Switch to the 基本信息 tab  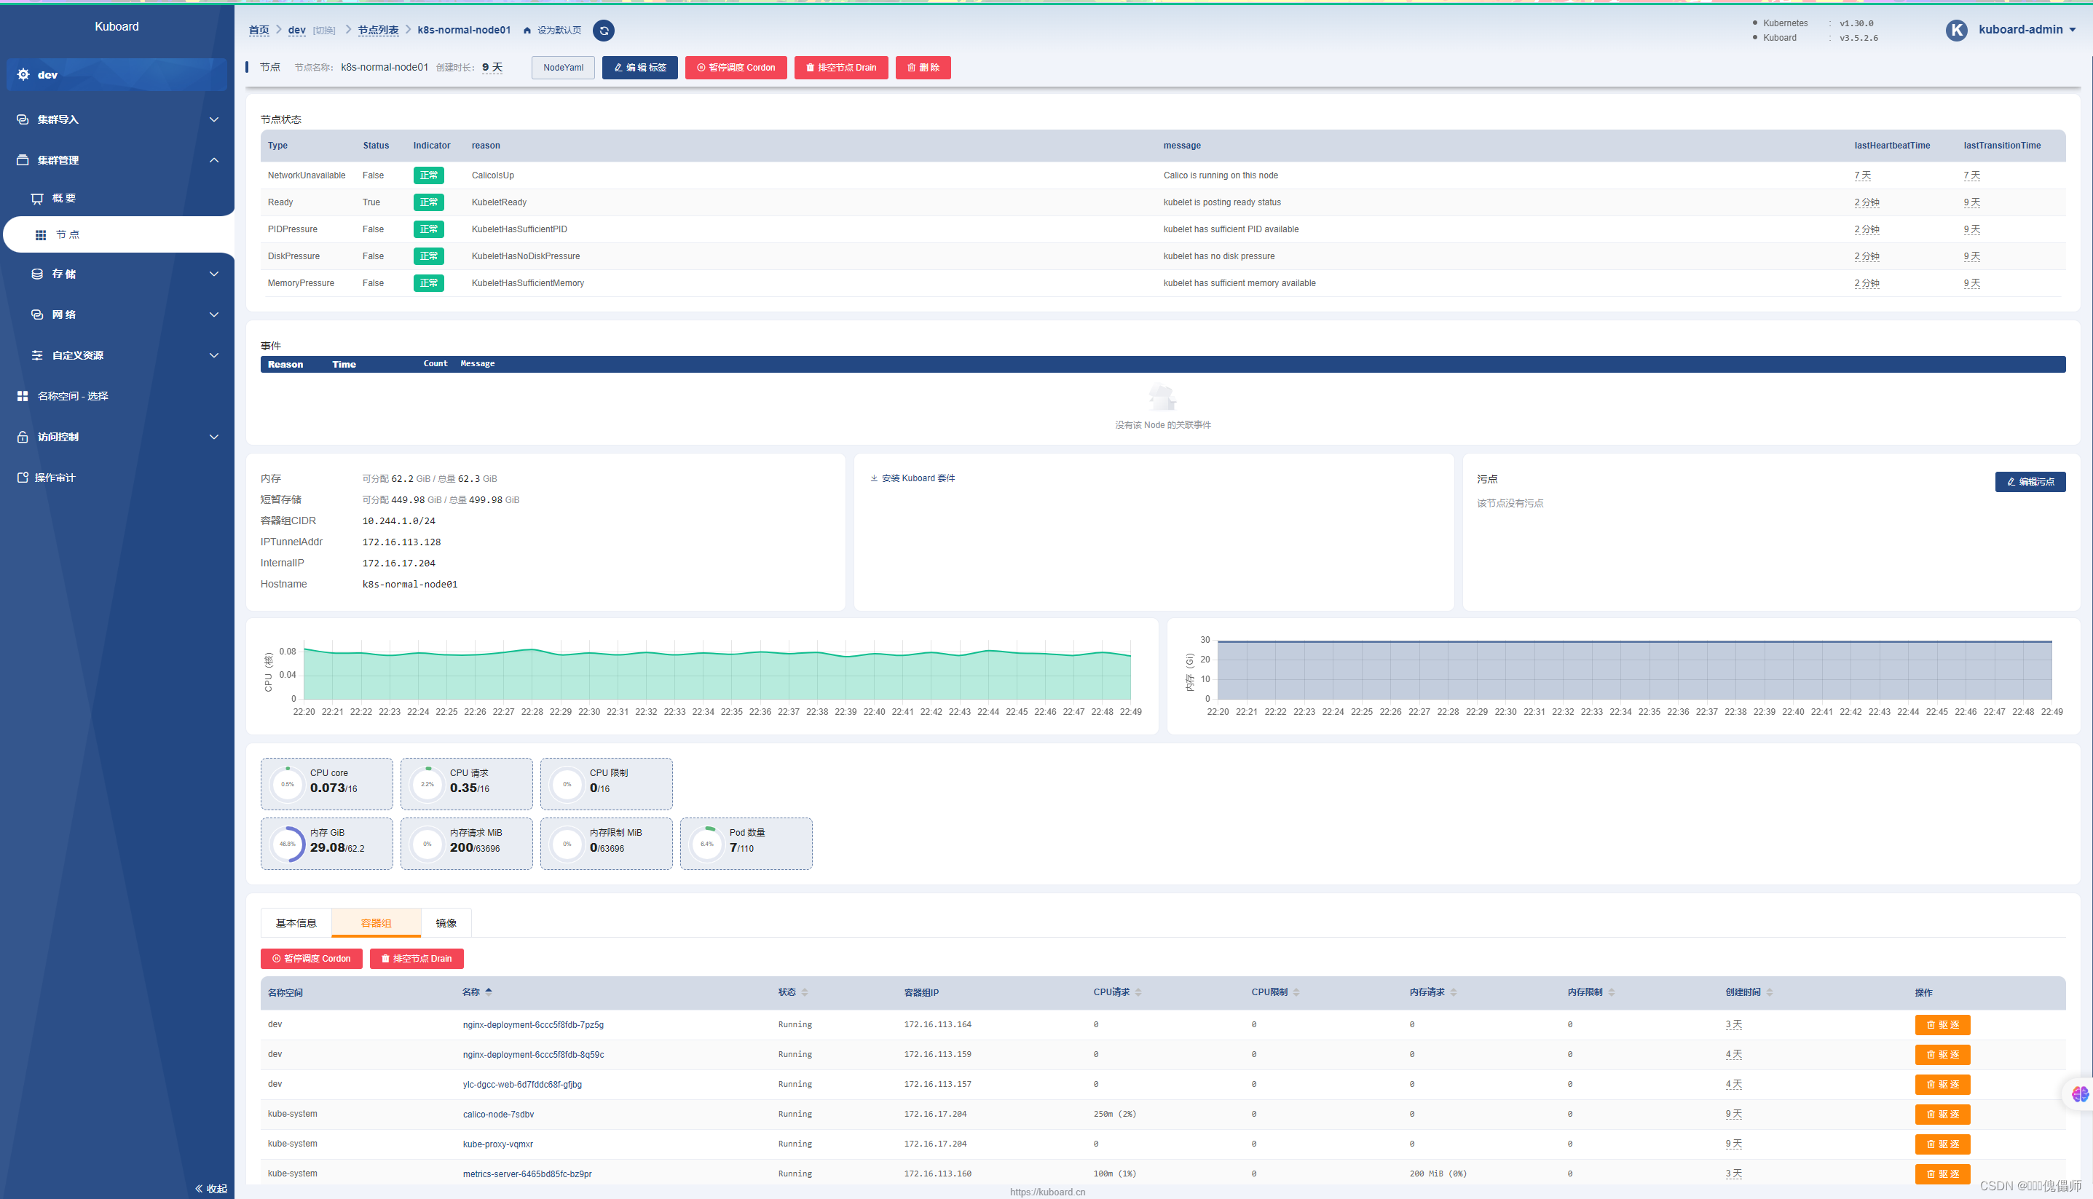click(x=296, y=923)
